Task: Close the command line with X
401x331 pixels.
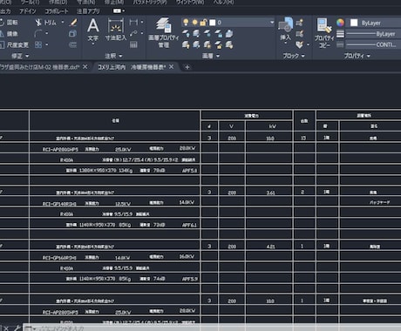Action: [6, 328]
